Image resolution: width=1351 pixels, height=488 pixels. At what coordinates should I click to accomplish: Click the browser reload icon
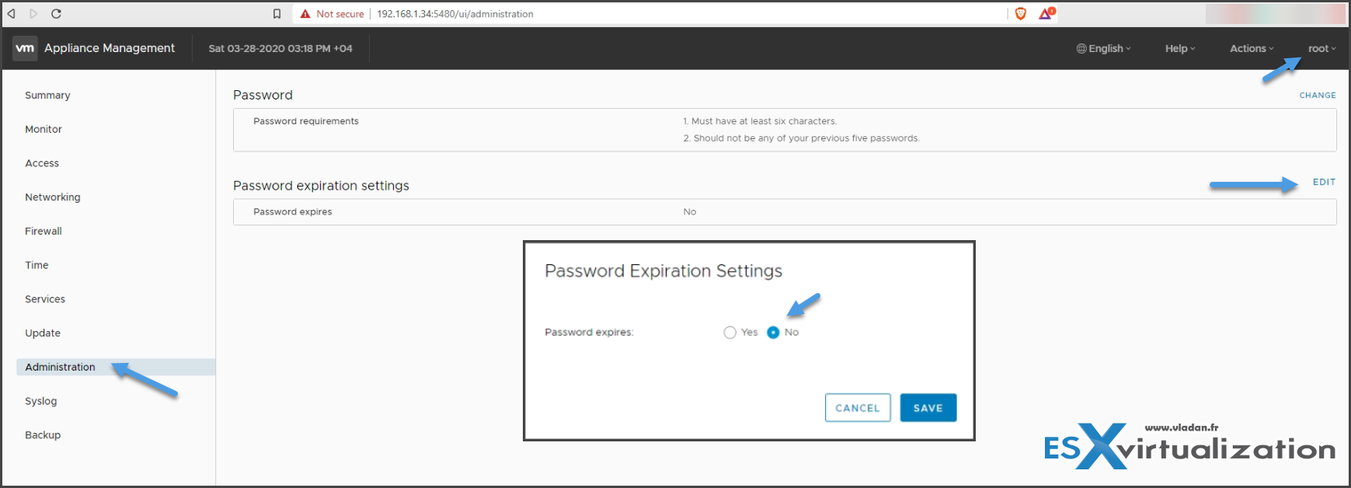tap(56, 14)
